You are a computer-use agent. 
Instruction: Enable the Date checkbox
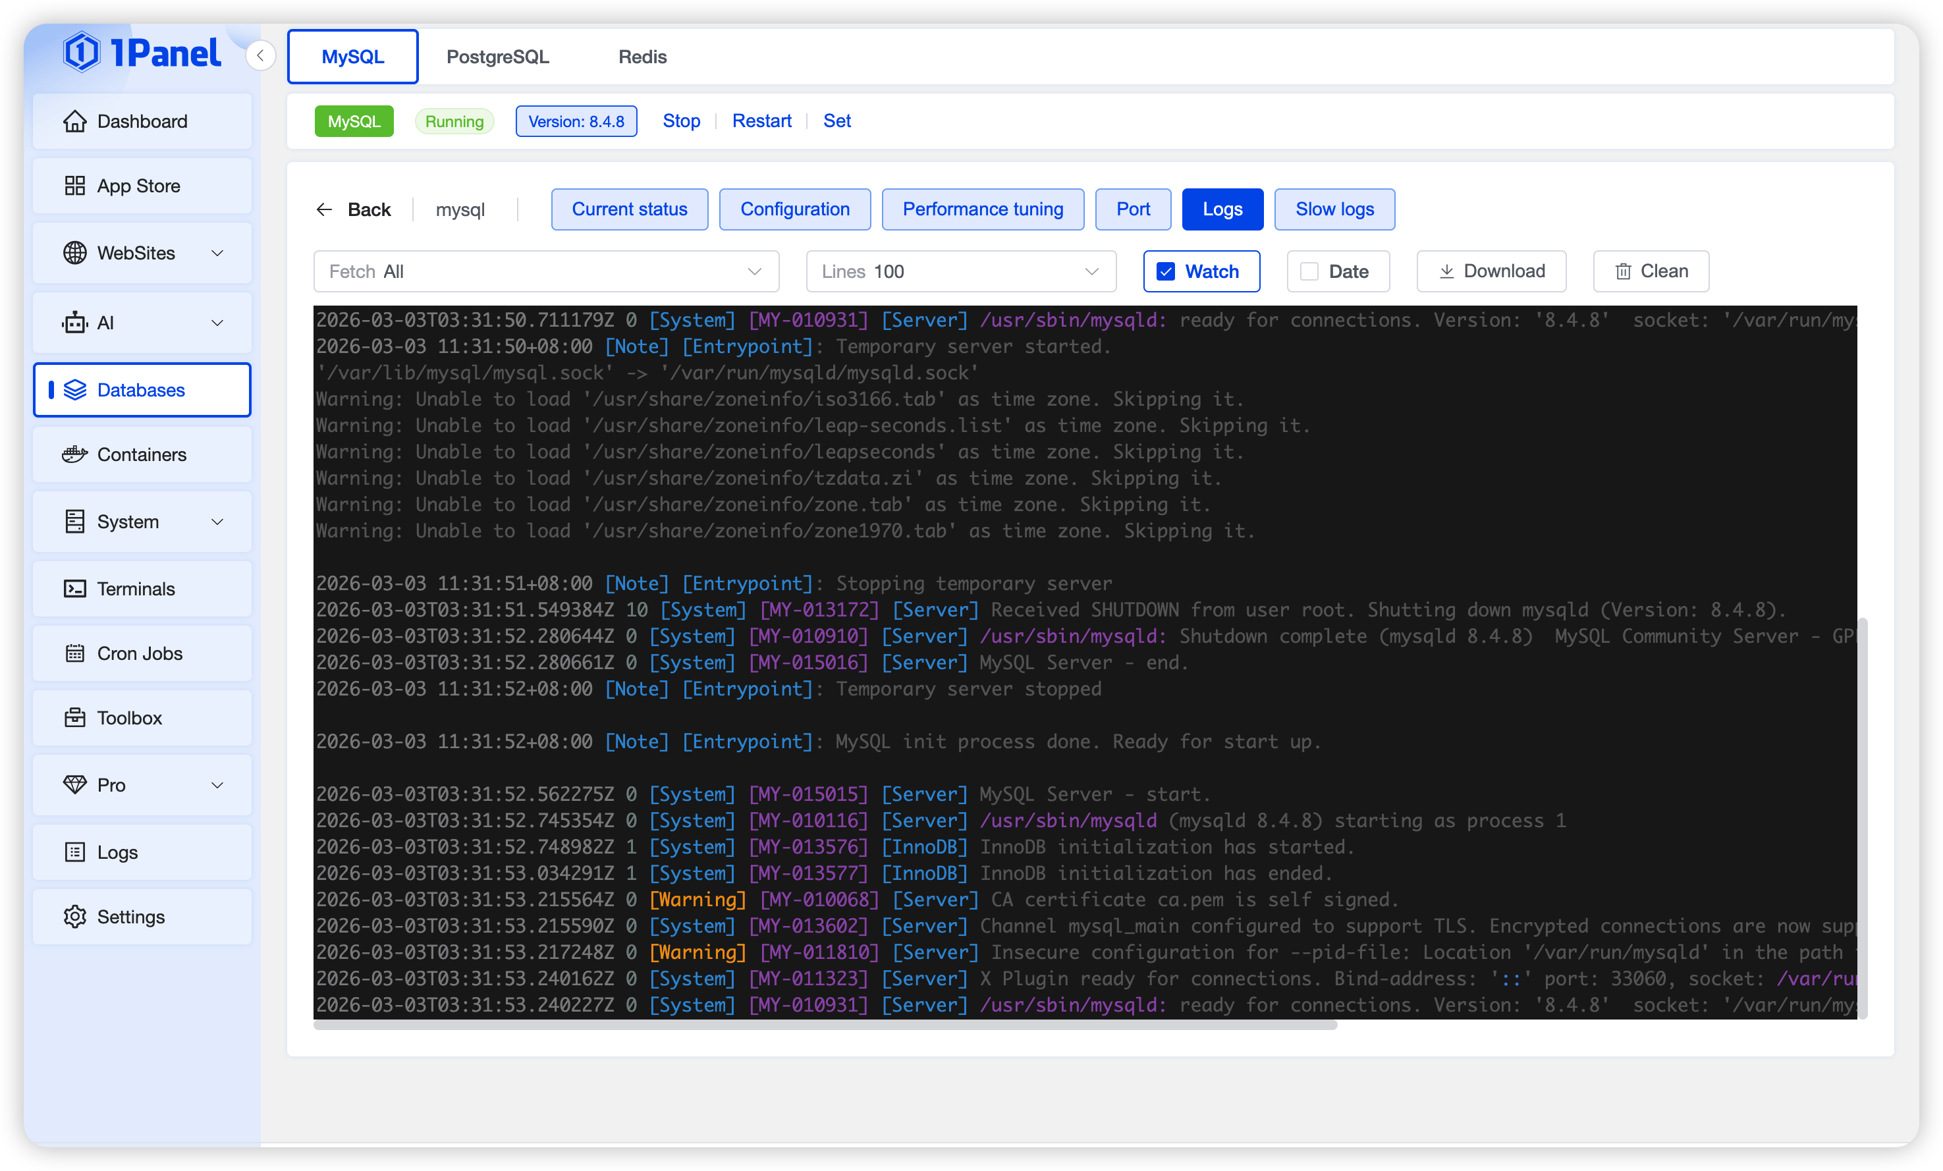[x=1309, y=272]
